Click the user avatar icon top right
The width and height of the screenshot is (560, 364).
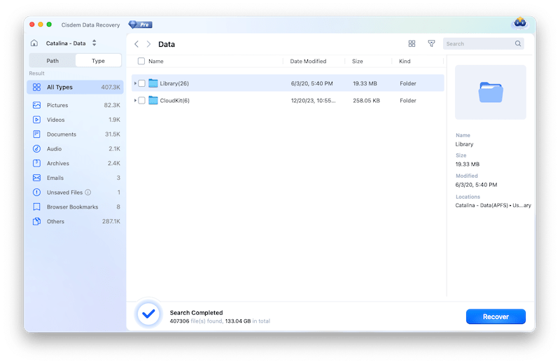click(519, 24)
